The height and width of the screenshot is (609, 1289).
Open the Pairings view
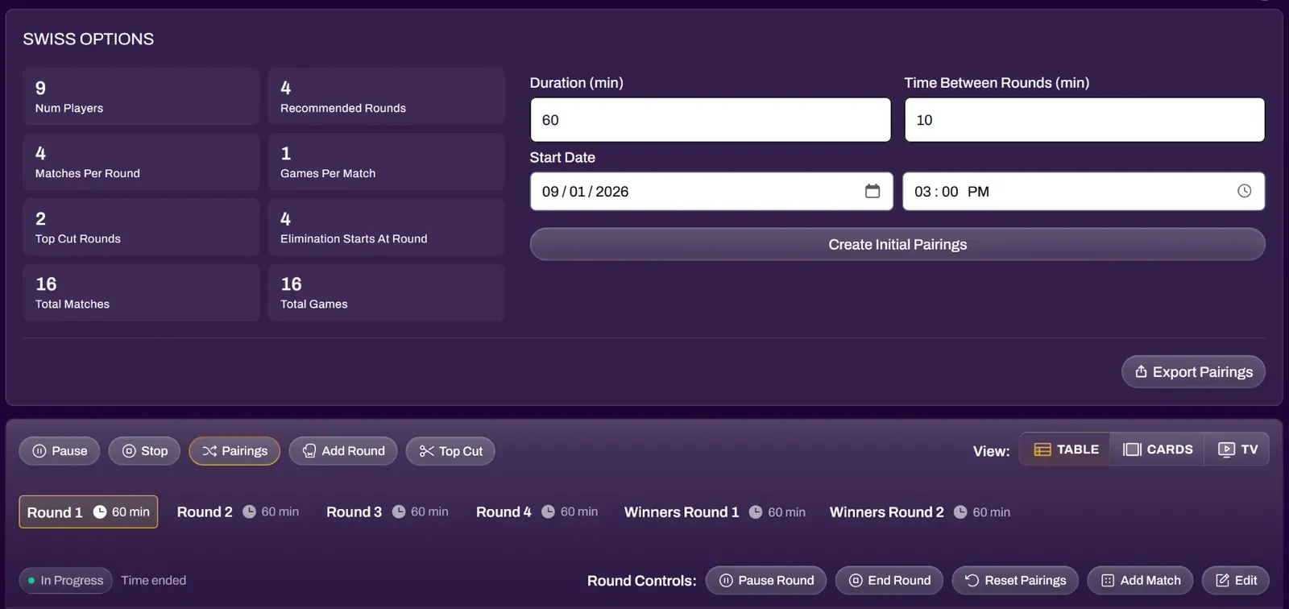coord(234,451)
